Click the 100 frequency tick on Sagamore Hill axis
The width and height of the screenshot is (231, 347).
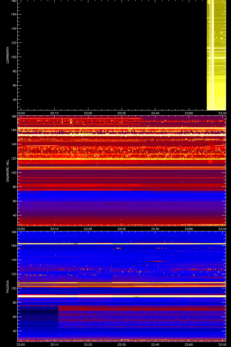point(14,173)
